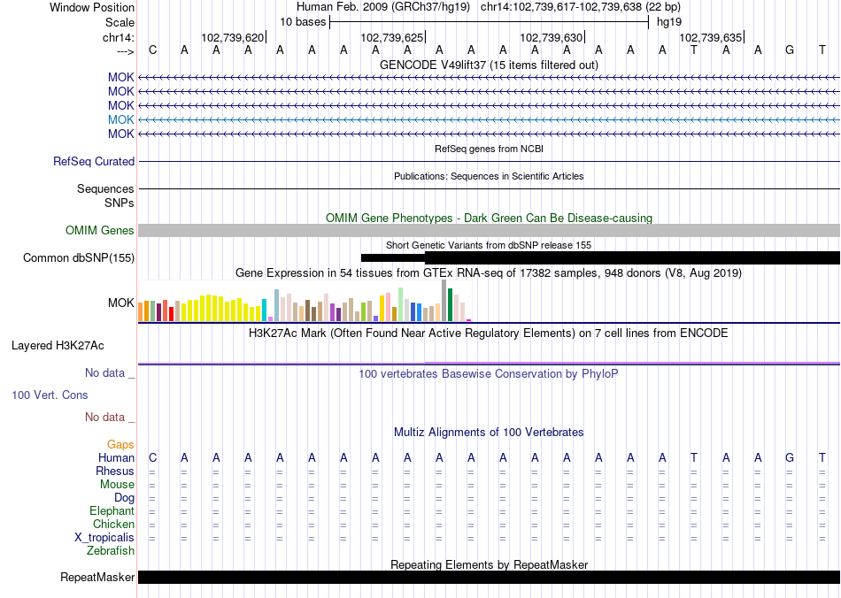Click the black RepeatMasker element bar
The height and width of the screenshot is (598, 841).
[489, 578]
